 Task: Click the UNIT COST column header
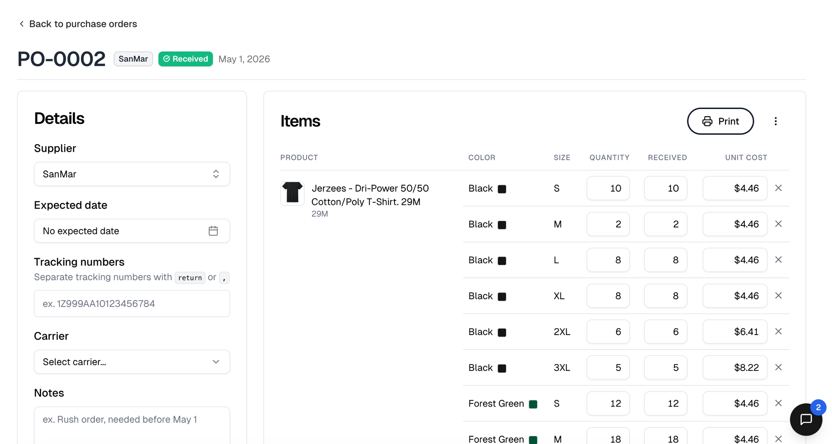pos(746,158)
